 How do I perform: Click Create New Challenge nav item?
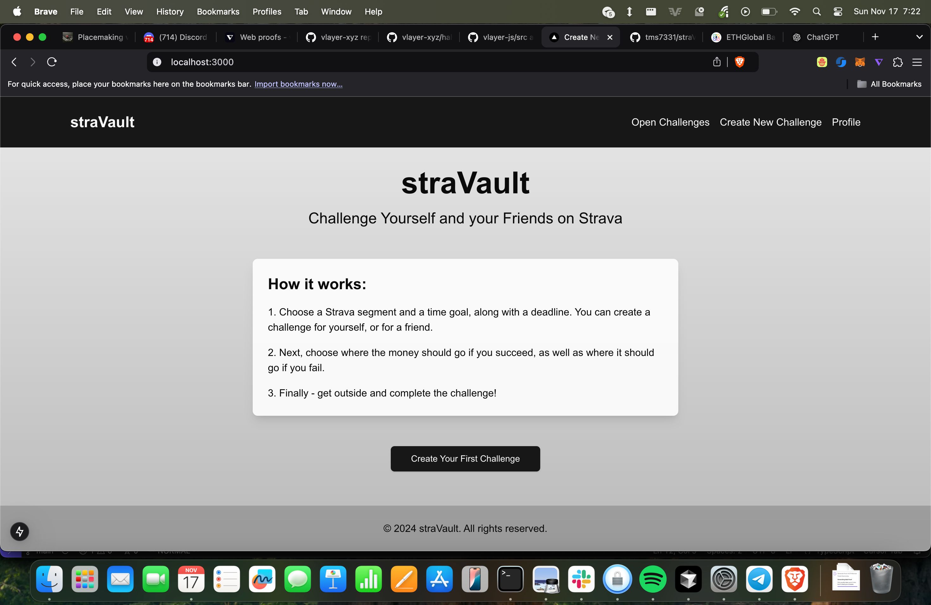click(x=770, y=122)
